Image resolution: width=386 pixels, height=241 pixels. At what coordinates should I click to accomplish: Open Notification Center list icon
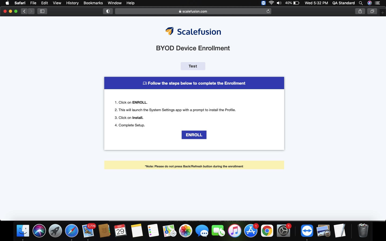377,3
